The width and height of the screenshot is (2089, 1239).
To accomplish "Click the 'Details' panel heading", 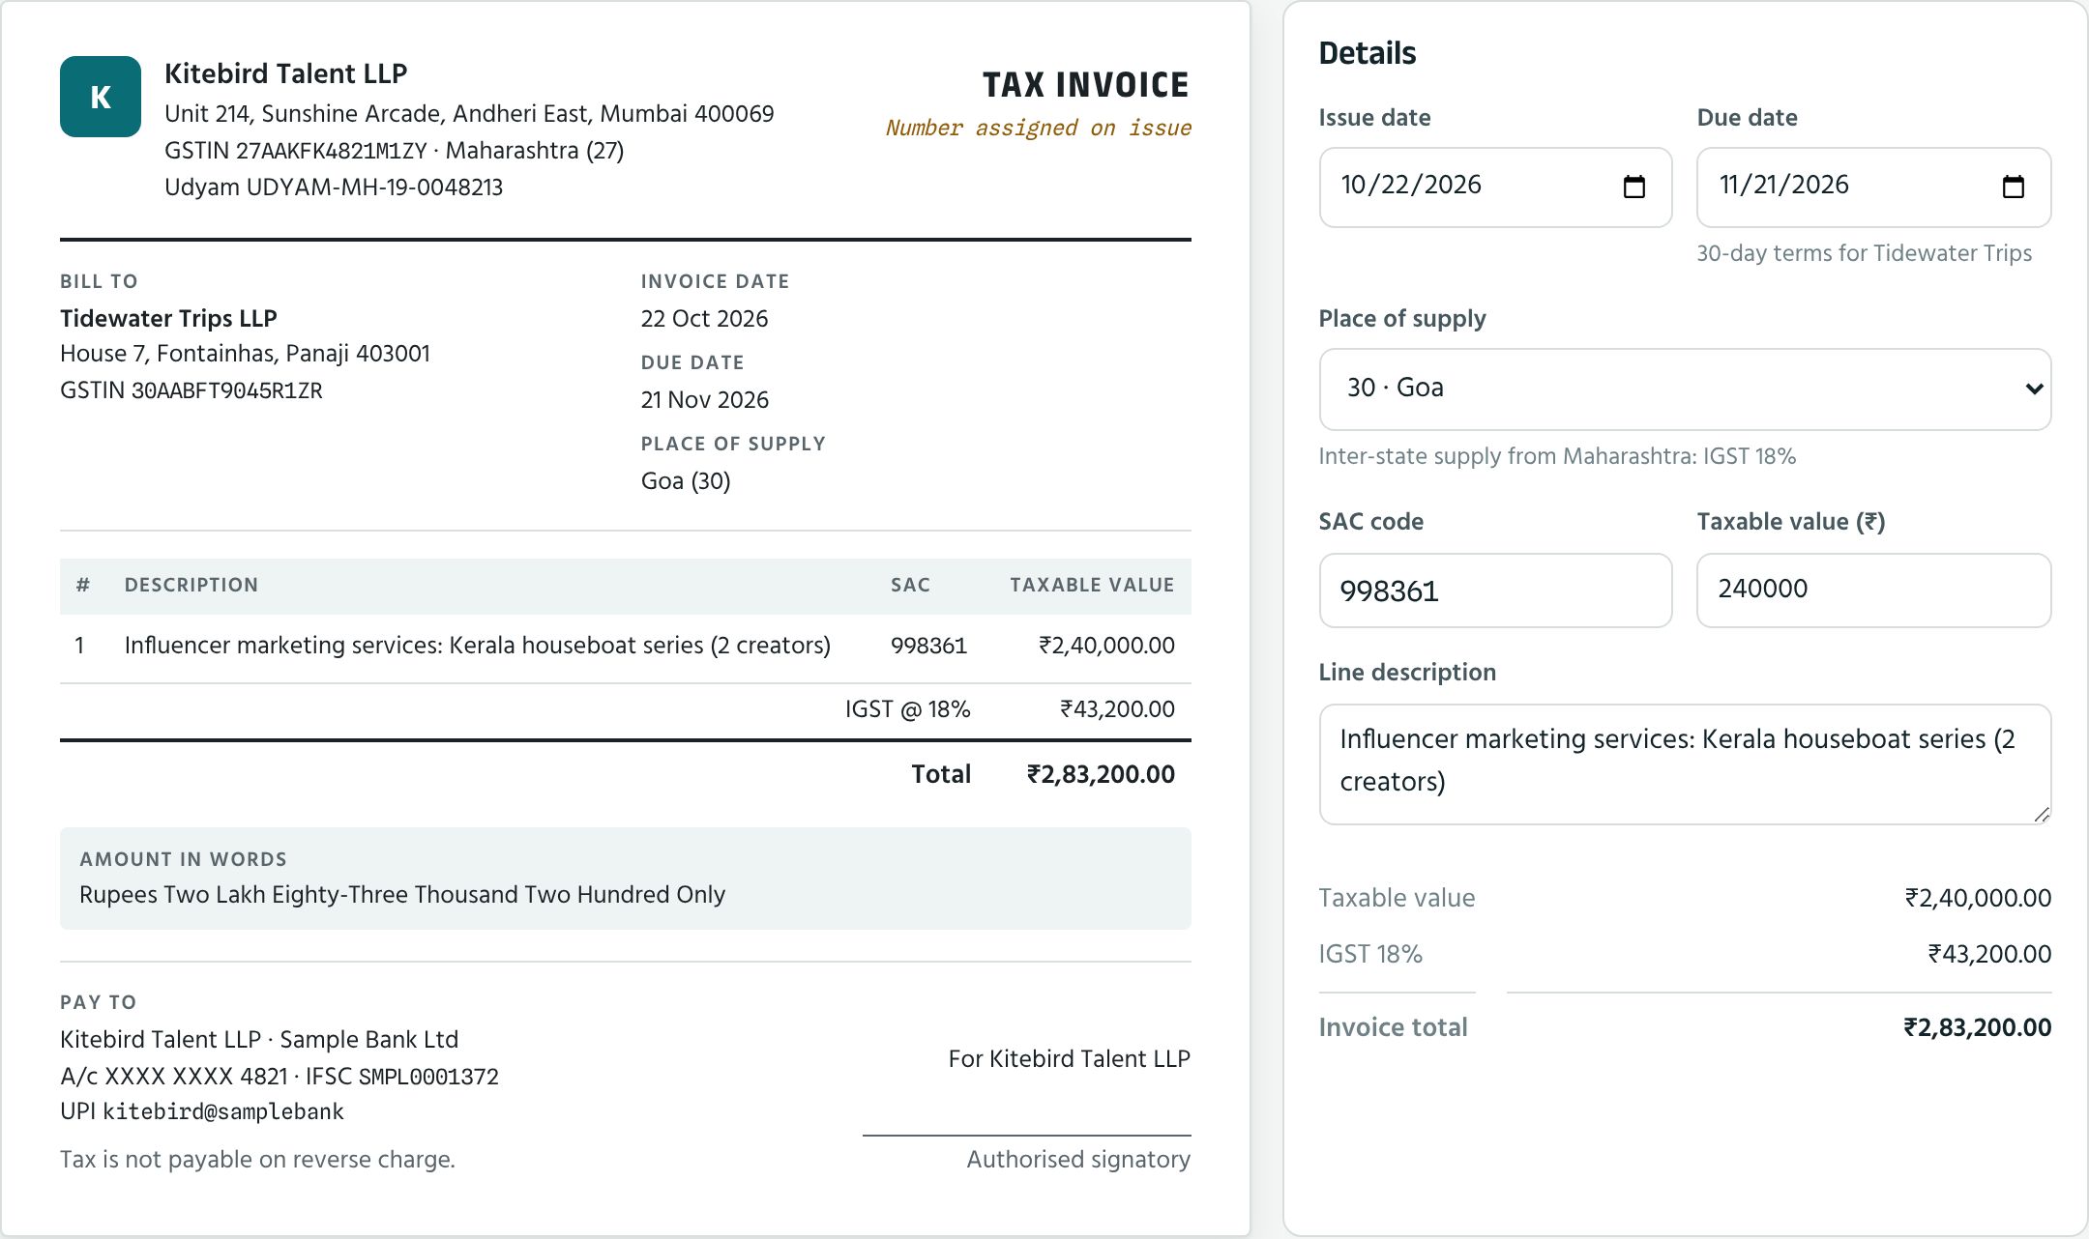I will (1367, 53).
